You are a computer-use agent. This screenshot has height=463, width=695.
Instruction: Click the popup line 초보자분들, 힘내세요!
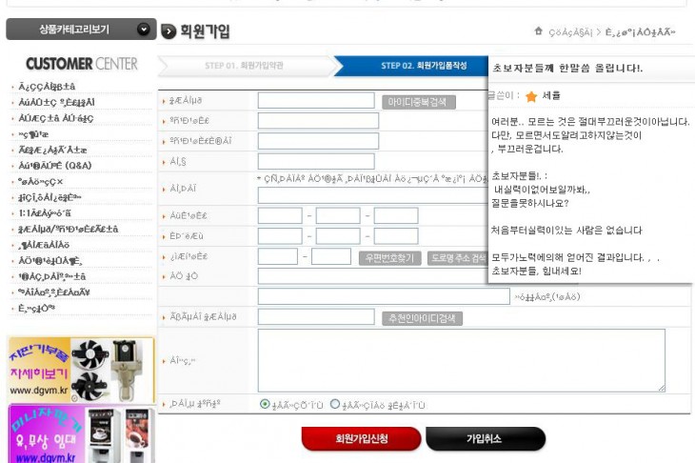536,271
